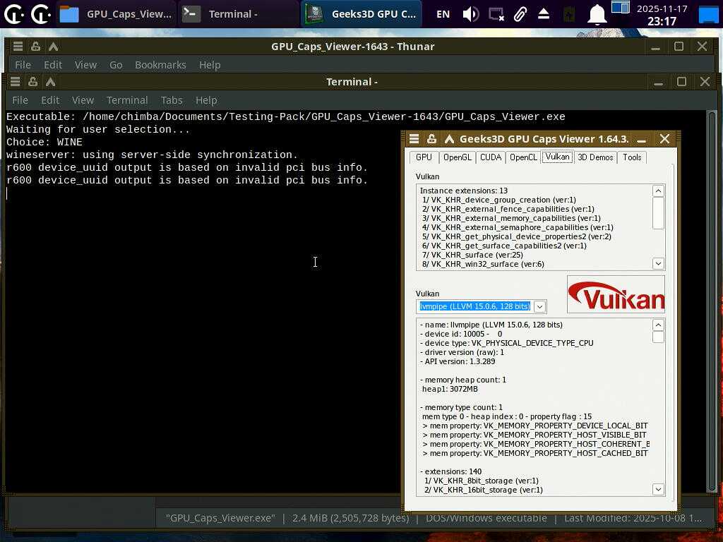Open Thunar Edit menu
This screenshot has height=542, width=723.
(52, 65)
